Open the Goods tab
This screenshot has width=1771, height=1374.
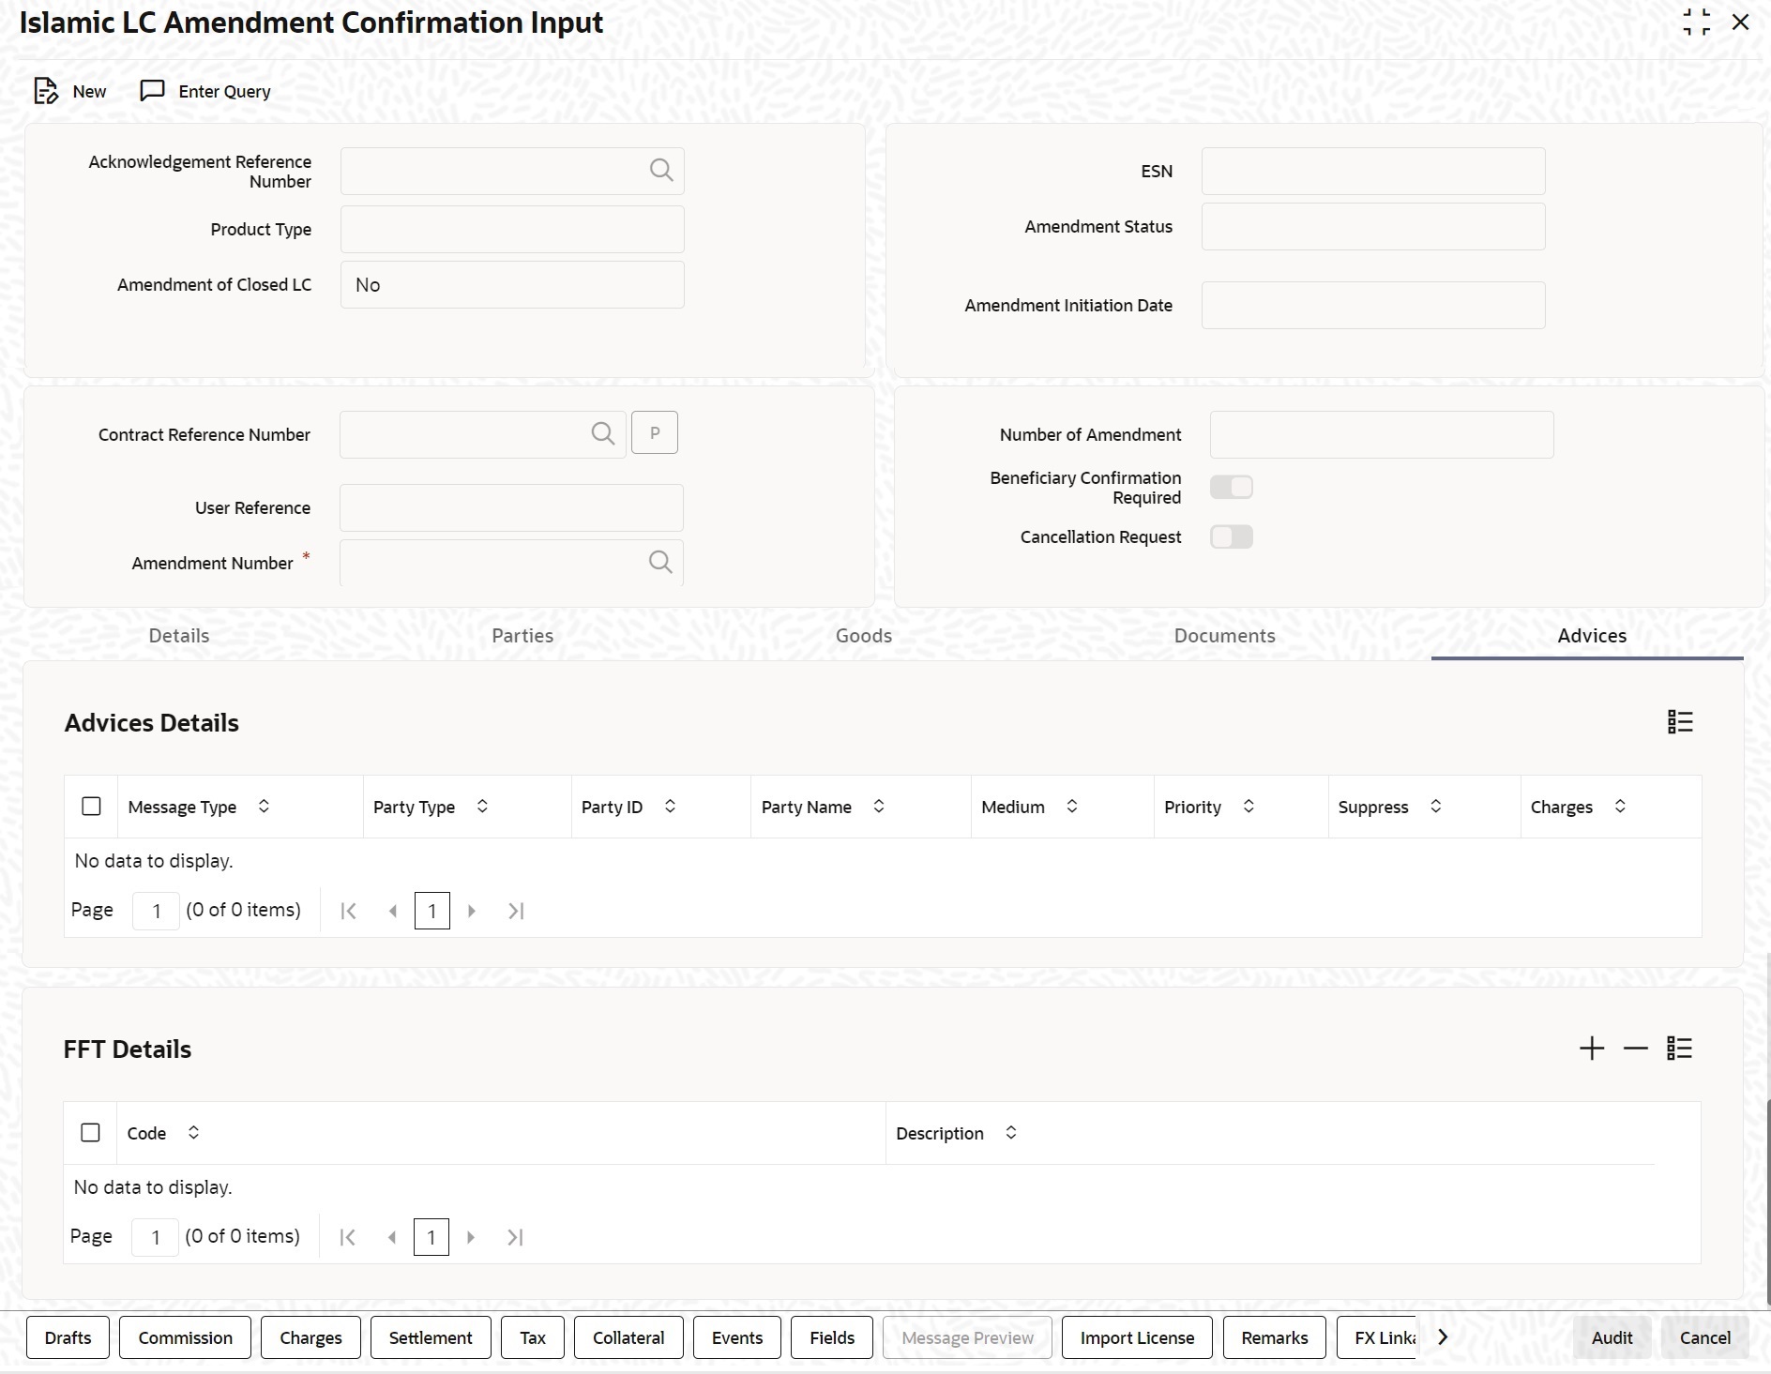pos(863,635)
